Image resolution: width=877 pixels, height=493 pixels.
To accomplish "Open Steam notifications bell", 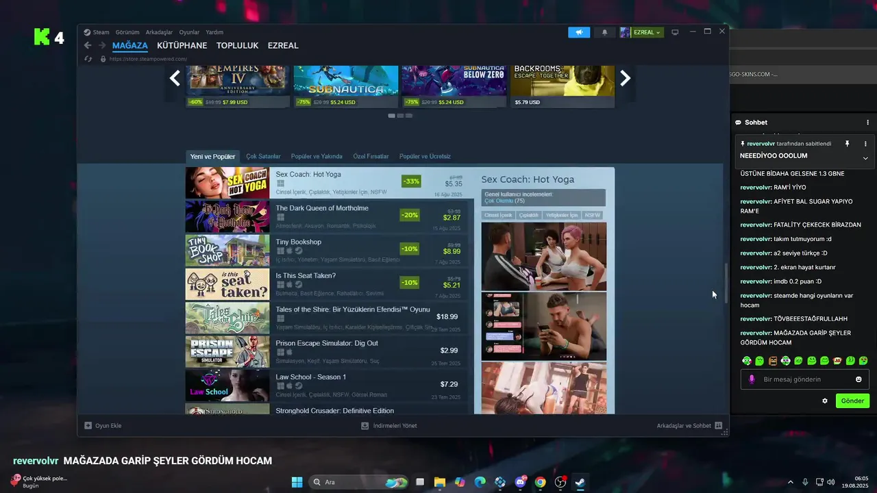I will (604, 32).
